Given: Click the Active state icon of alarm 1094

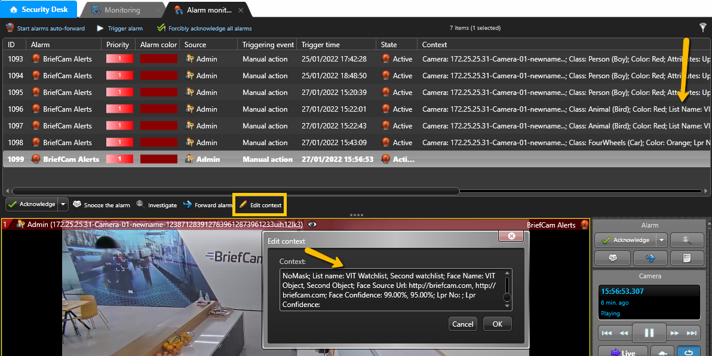Looking at the screenshot, I should (385, 75).
